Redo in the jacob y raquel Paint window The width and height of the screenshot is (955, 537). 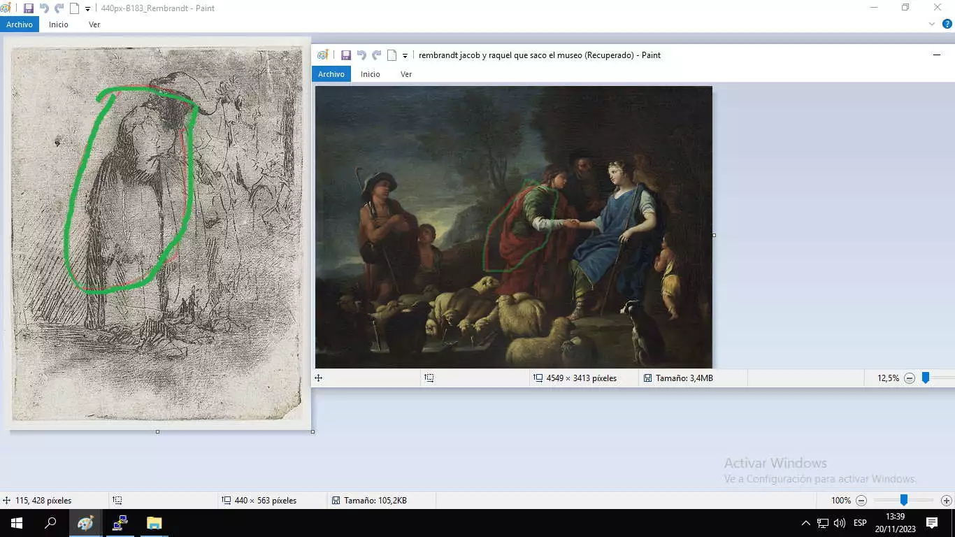[377, 55]
